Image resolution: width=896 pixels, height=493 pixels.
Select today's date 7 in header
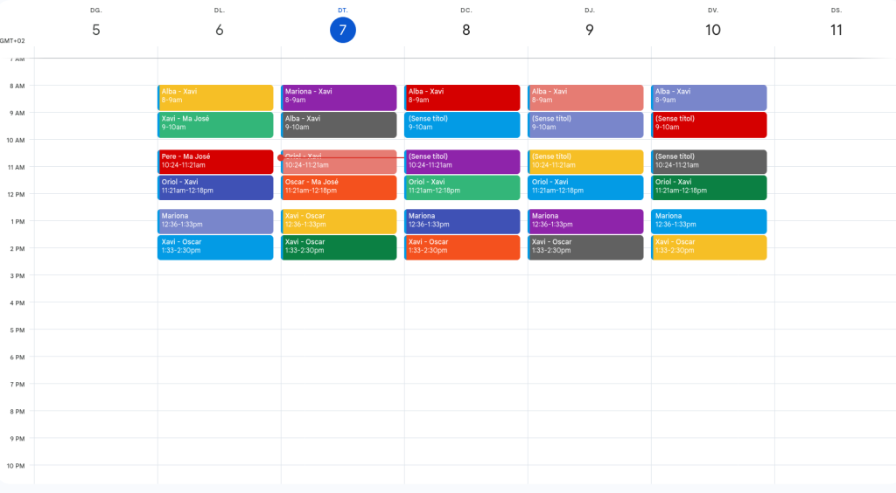343,30
